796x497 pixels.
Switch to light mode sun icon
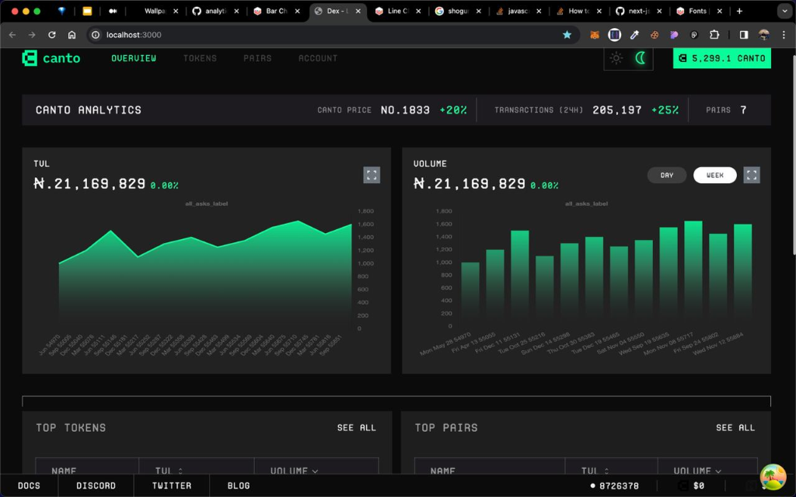(616, 58)
